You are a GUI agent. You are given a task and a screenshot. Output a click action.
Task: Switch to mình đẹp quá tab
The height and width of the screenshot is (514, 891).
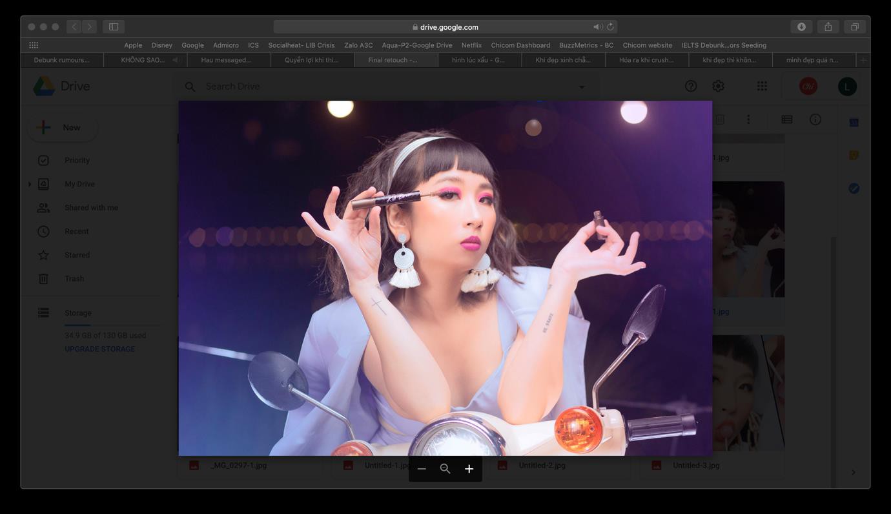(814, 60)
